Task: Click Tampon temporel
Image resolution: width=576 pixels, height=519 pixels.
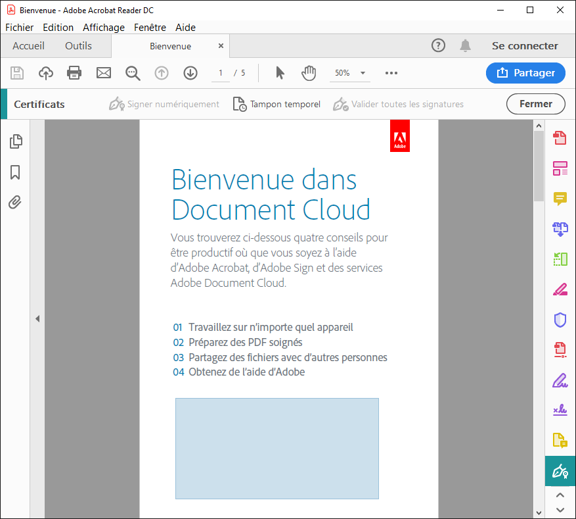Action: coord(277,104)
